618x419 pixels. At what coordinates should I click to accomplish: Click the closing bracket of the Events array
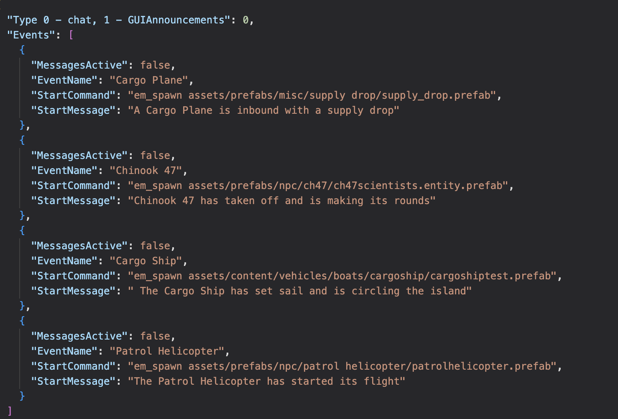click(10, 411)
